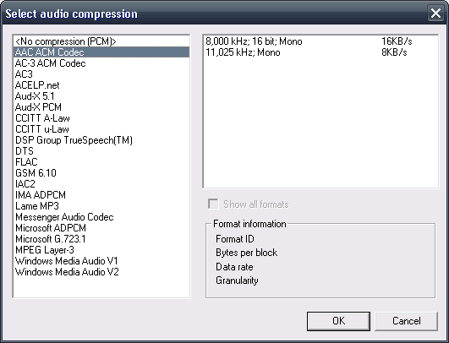Select Microsoft ADPCM codec
This screenshot has height=343, width=449.
point(101,228)
